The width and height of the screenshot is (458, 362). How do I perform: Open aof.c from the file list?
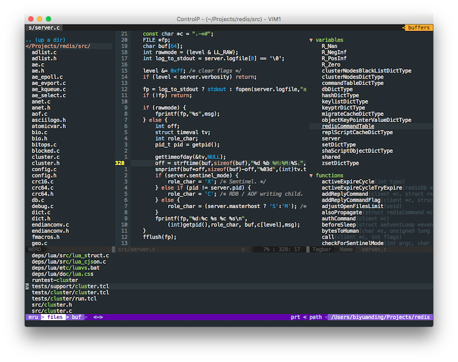(x=39, y=114)
